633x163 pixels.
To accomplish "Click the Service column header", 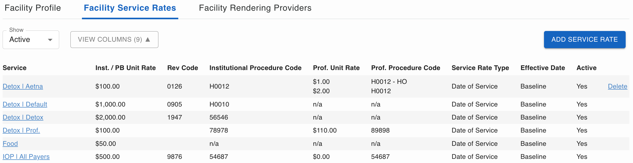I will [x=15, y=68].
